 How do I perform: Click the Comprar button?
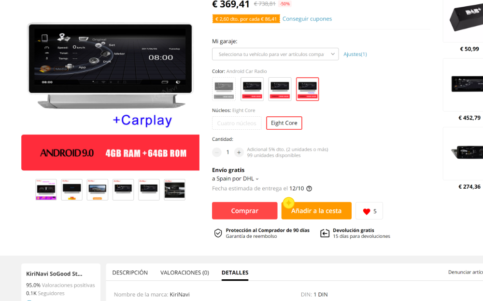tap(244, 211)
